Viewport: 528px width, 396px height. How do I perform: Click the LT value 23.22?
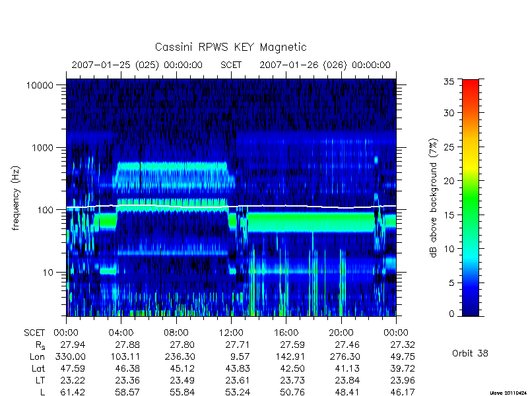coord(73,381)
